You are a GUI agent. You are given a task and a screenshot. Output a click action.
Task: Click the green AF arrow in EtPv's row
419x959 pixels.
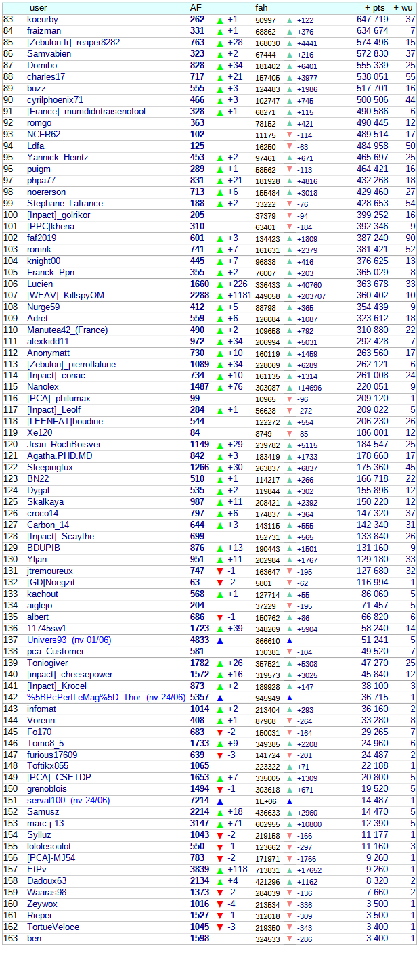coord(219,870)
